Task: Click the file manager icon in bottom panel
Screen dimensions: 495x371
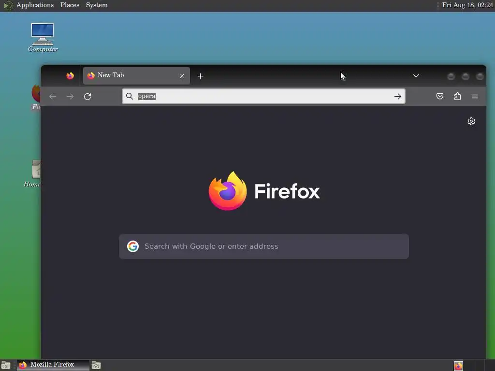Action: tap(96, 365)
